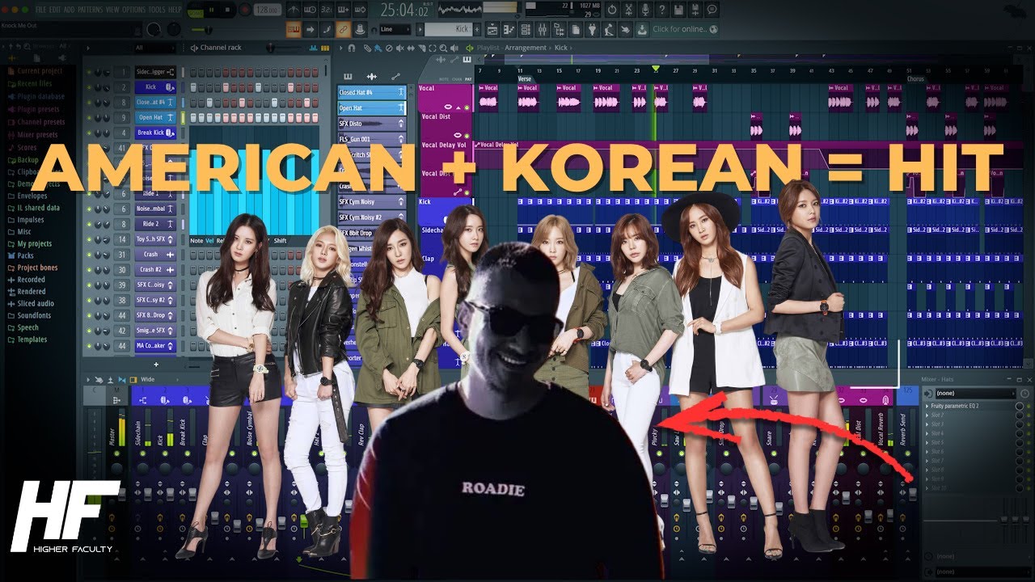Open the PATTERNS menu
Image resolution: width=1035 pixels, height=582 pixels.
91,10
